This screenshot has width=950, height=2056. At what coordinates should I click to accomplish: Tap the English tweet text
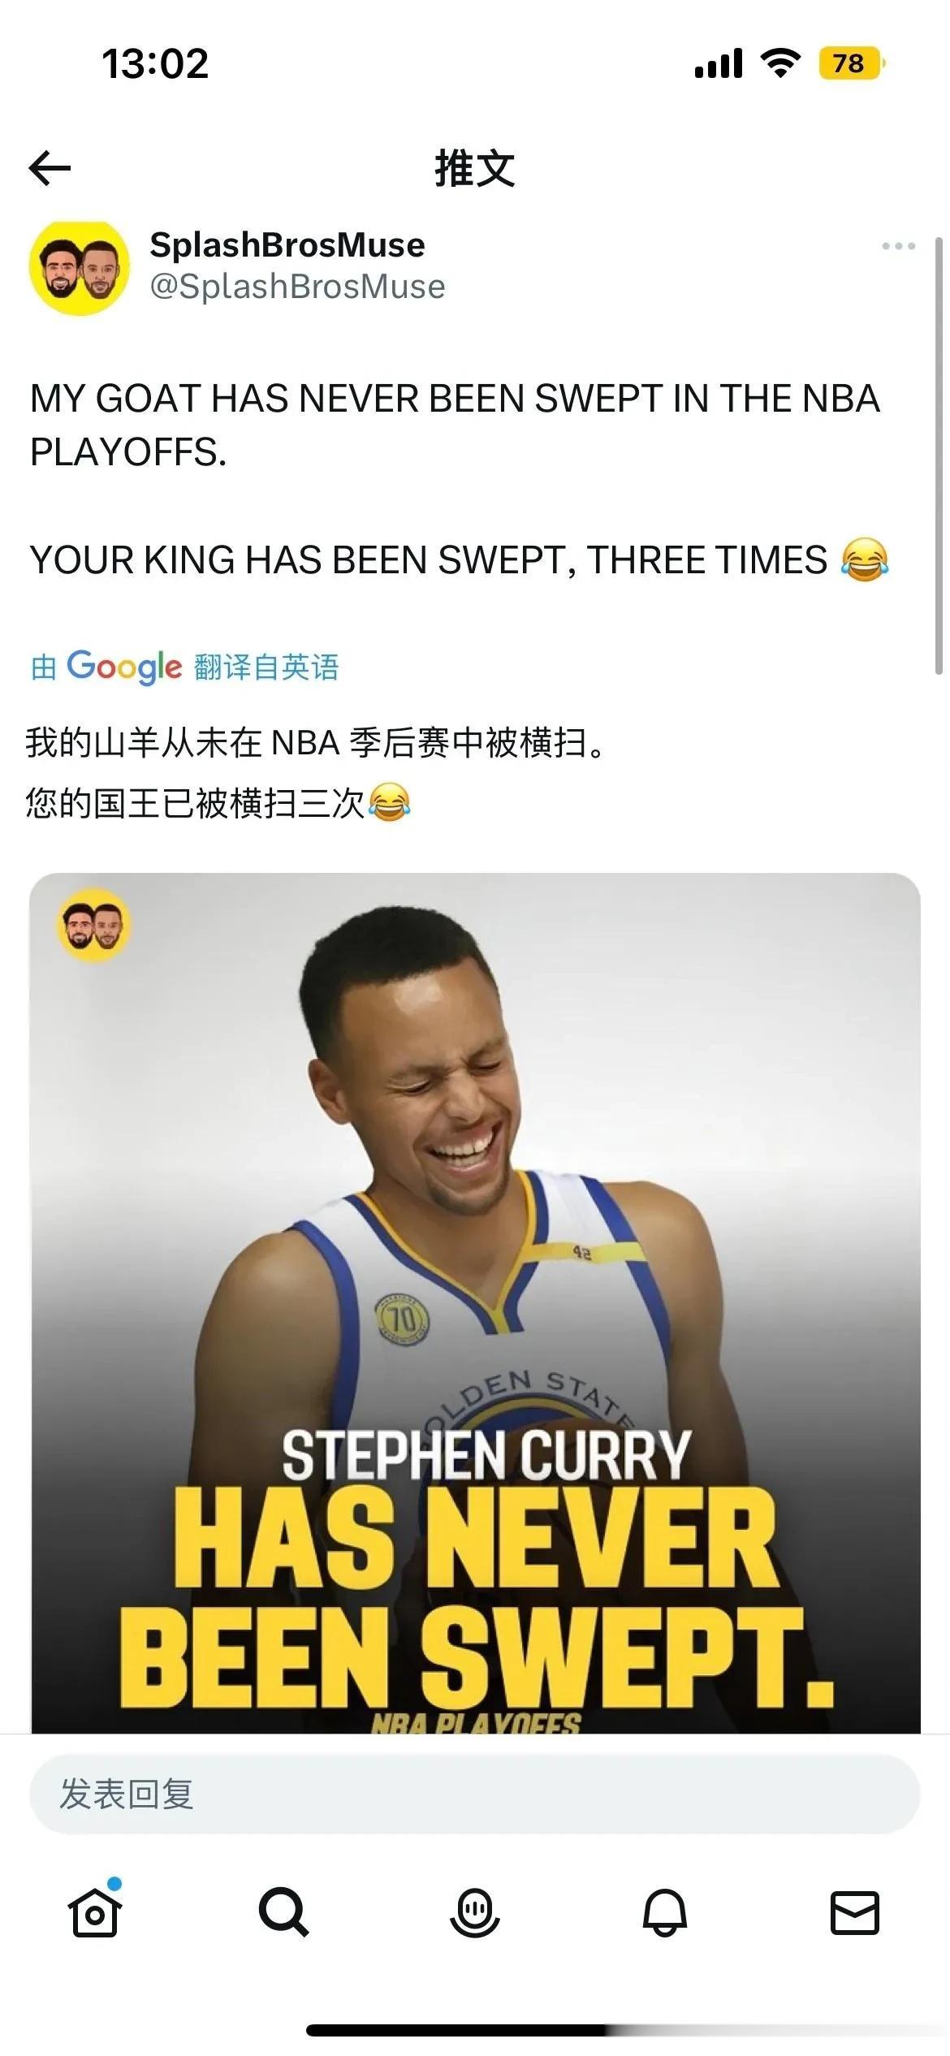[x=460, y=479]
